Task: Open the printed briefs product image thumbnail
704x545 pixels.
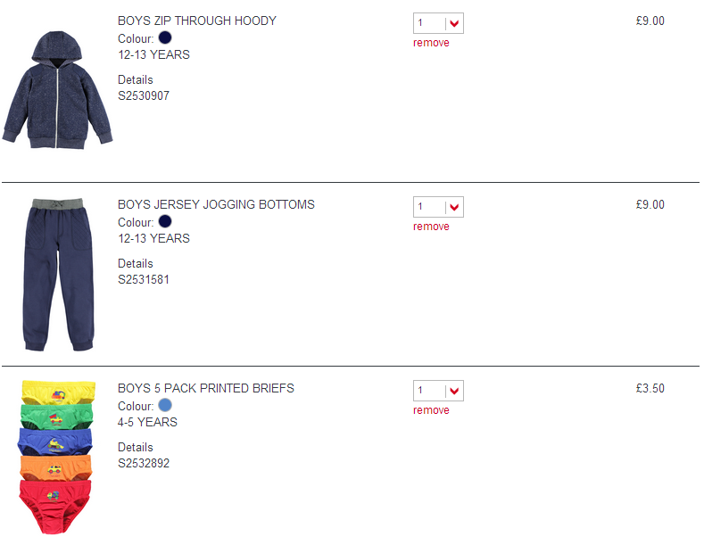Action: [56, 457]
